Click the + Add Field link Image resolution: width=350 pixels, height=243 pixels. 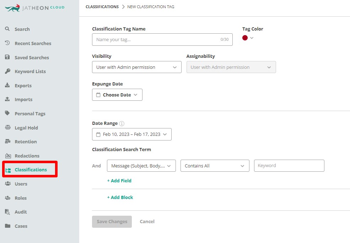point(119,181)
